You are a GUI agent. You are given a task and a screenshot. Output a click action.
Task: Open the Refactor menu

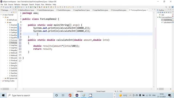pyautogui.click(x=17, y=4)
